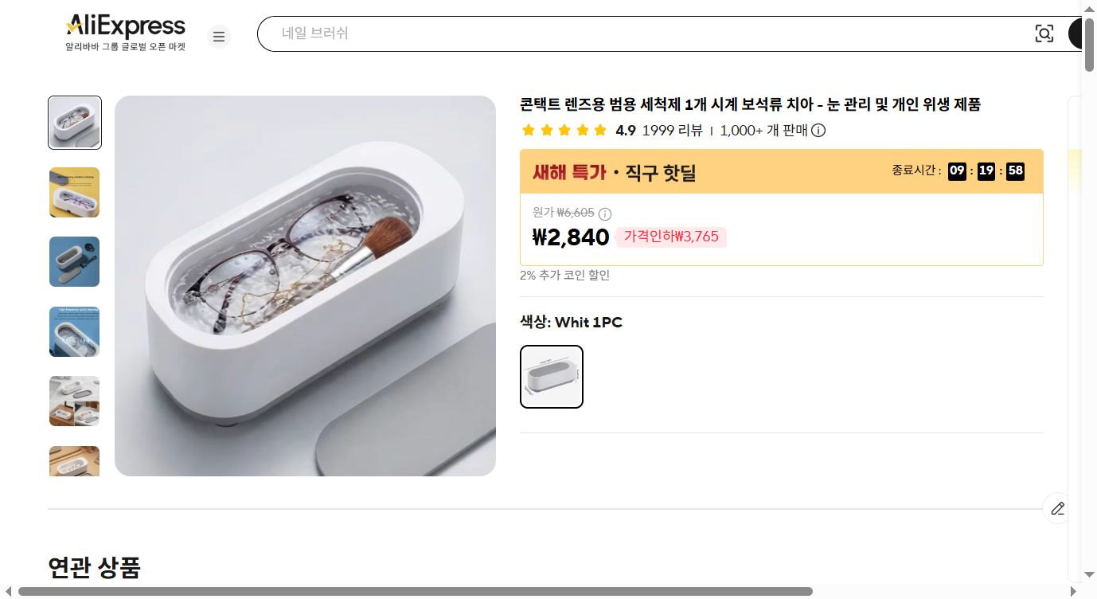Select the yellow-background gallery thumbnail
The height and width of the screenshot is (599, 1097).
coord(74,192)
